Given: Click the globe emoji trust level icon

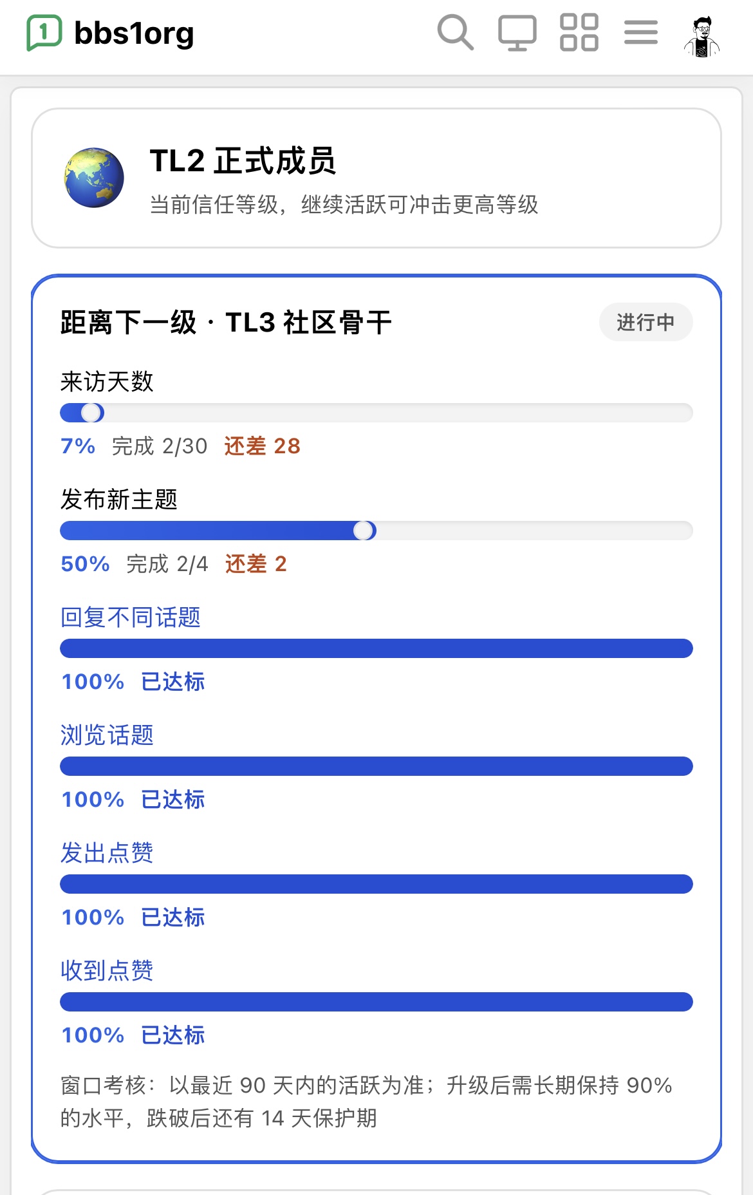Looking at the screenshot, I should coord(94,178).
